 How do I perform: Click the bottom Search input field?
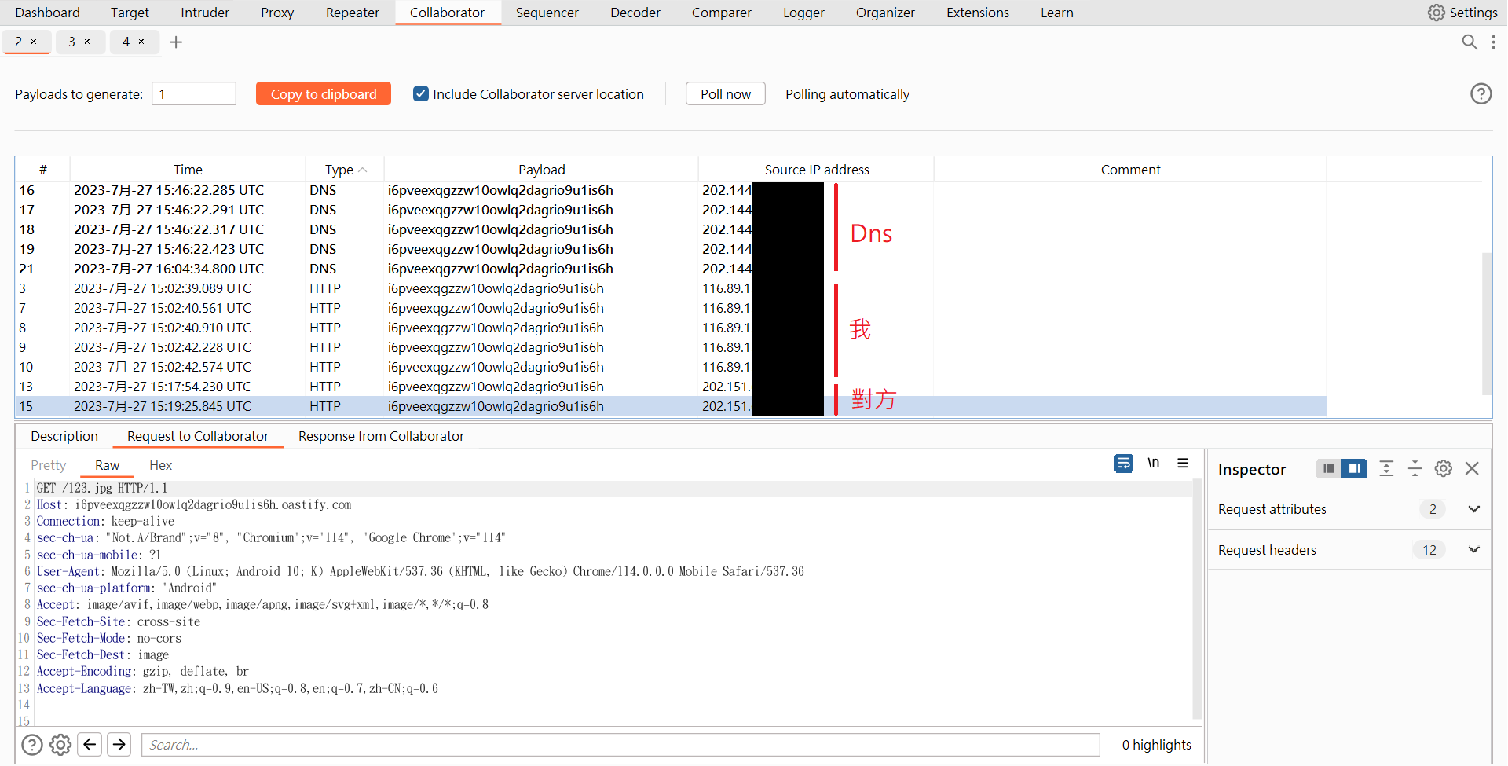pyautogui.click(x=620, y=745)
